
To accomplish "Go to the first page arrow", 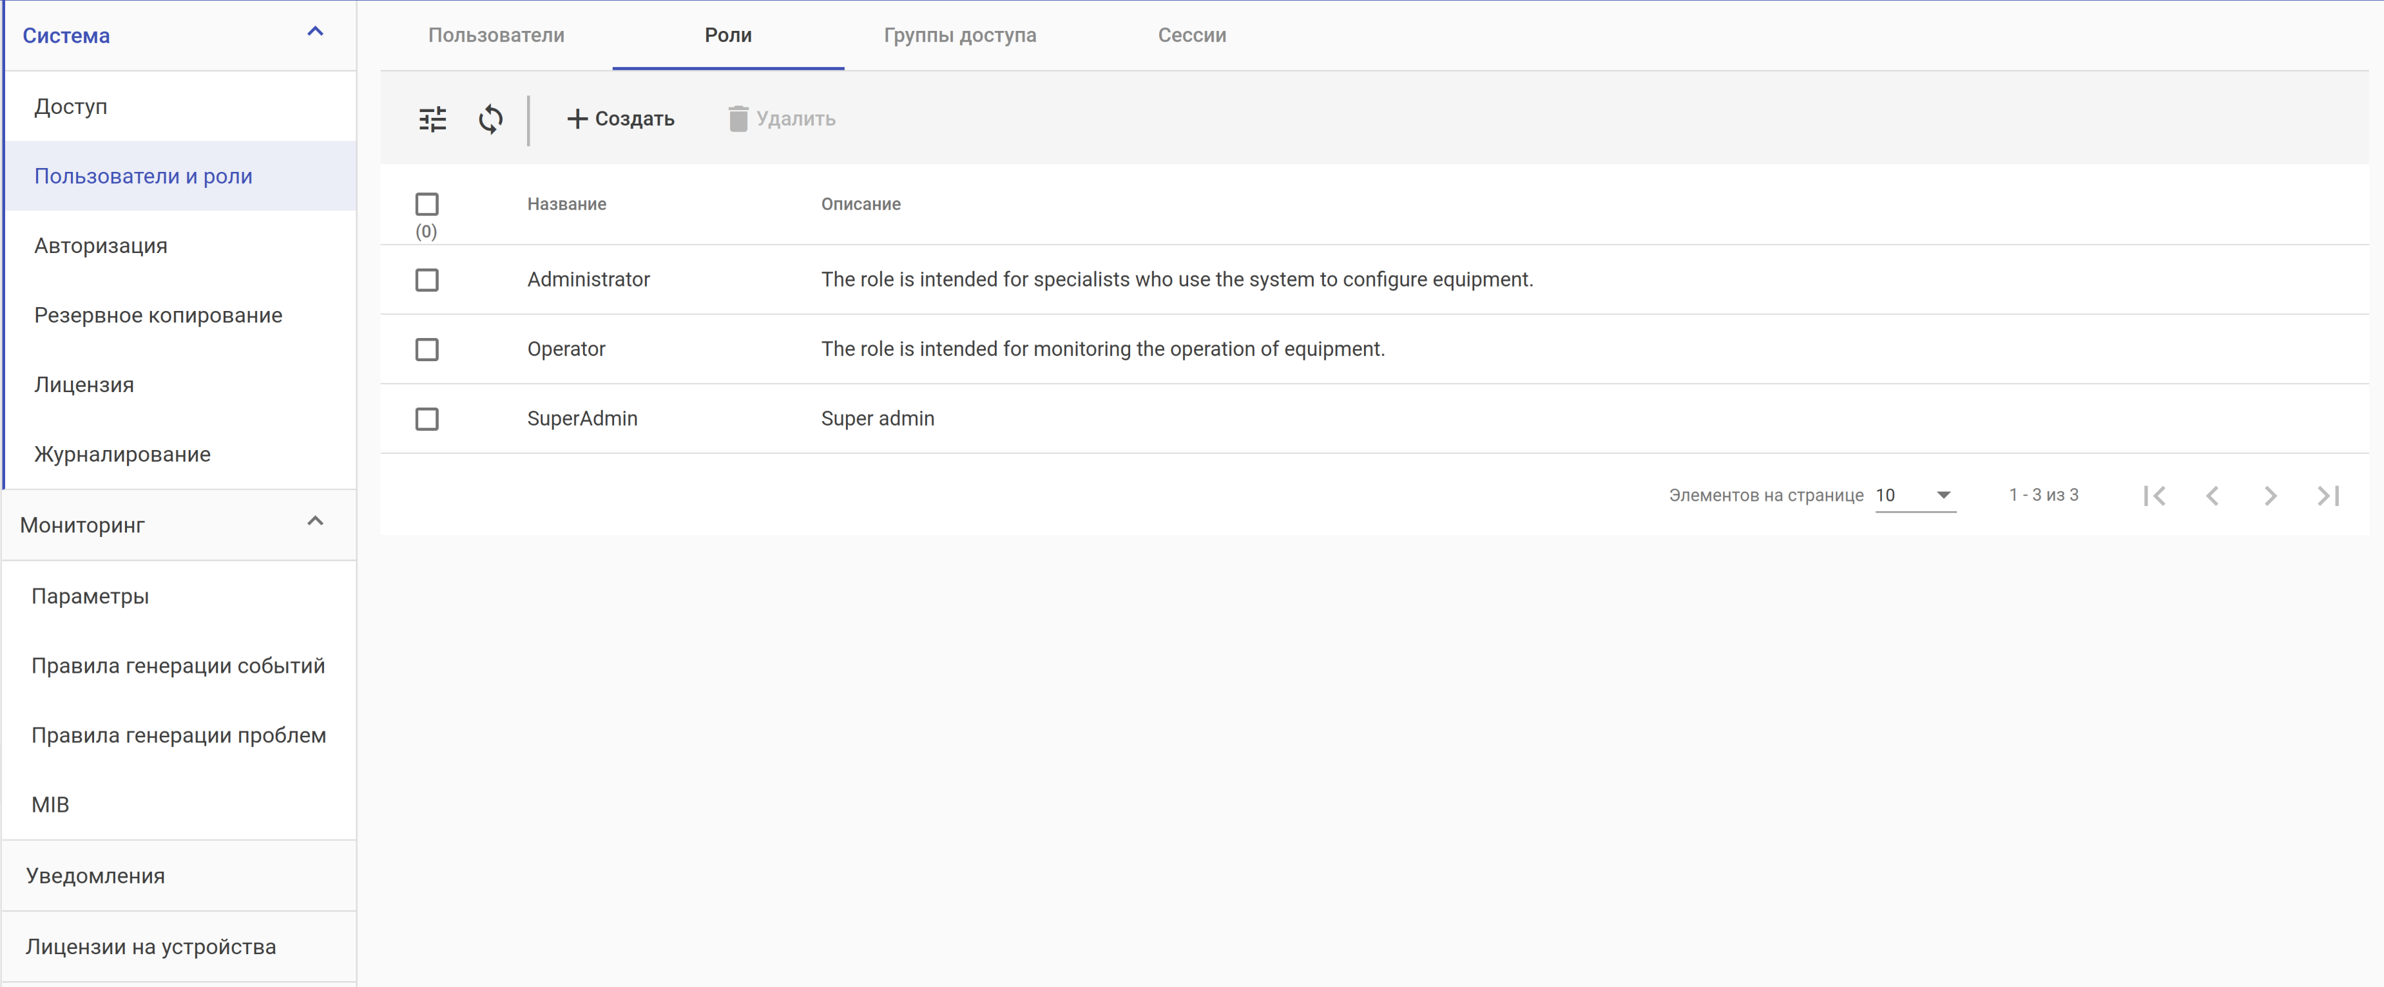I will point(2153,496).
